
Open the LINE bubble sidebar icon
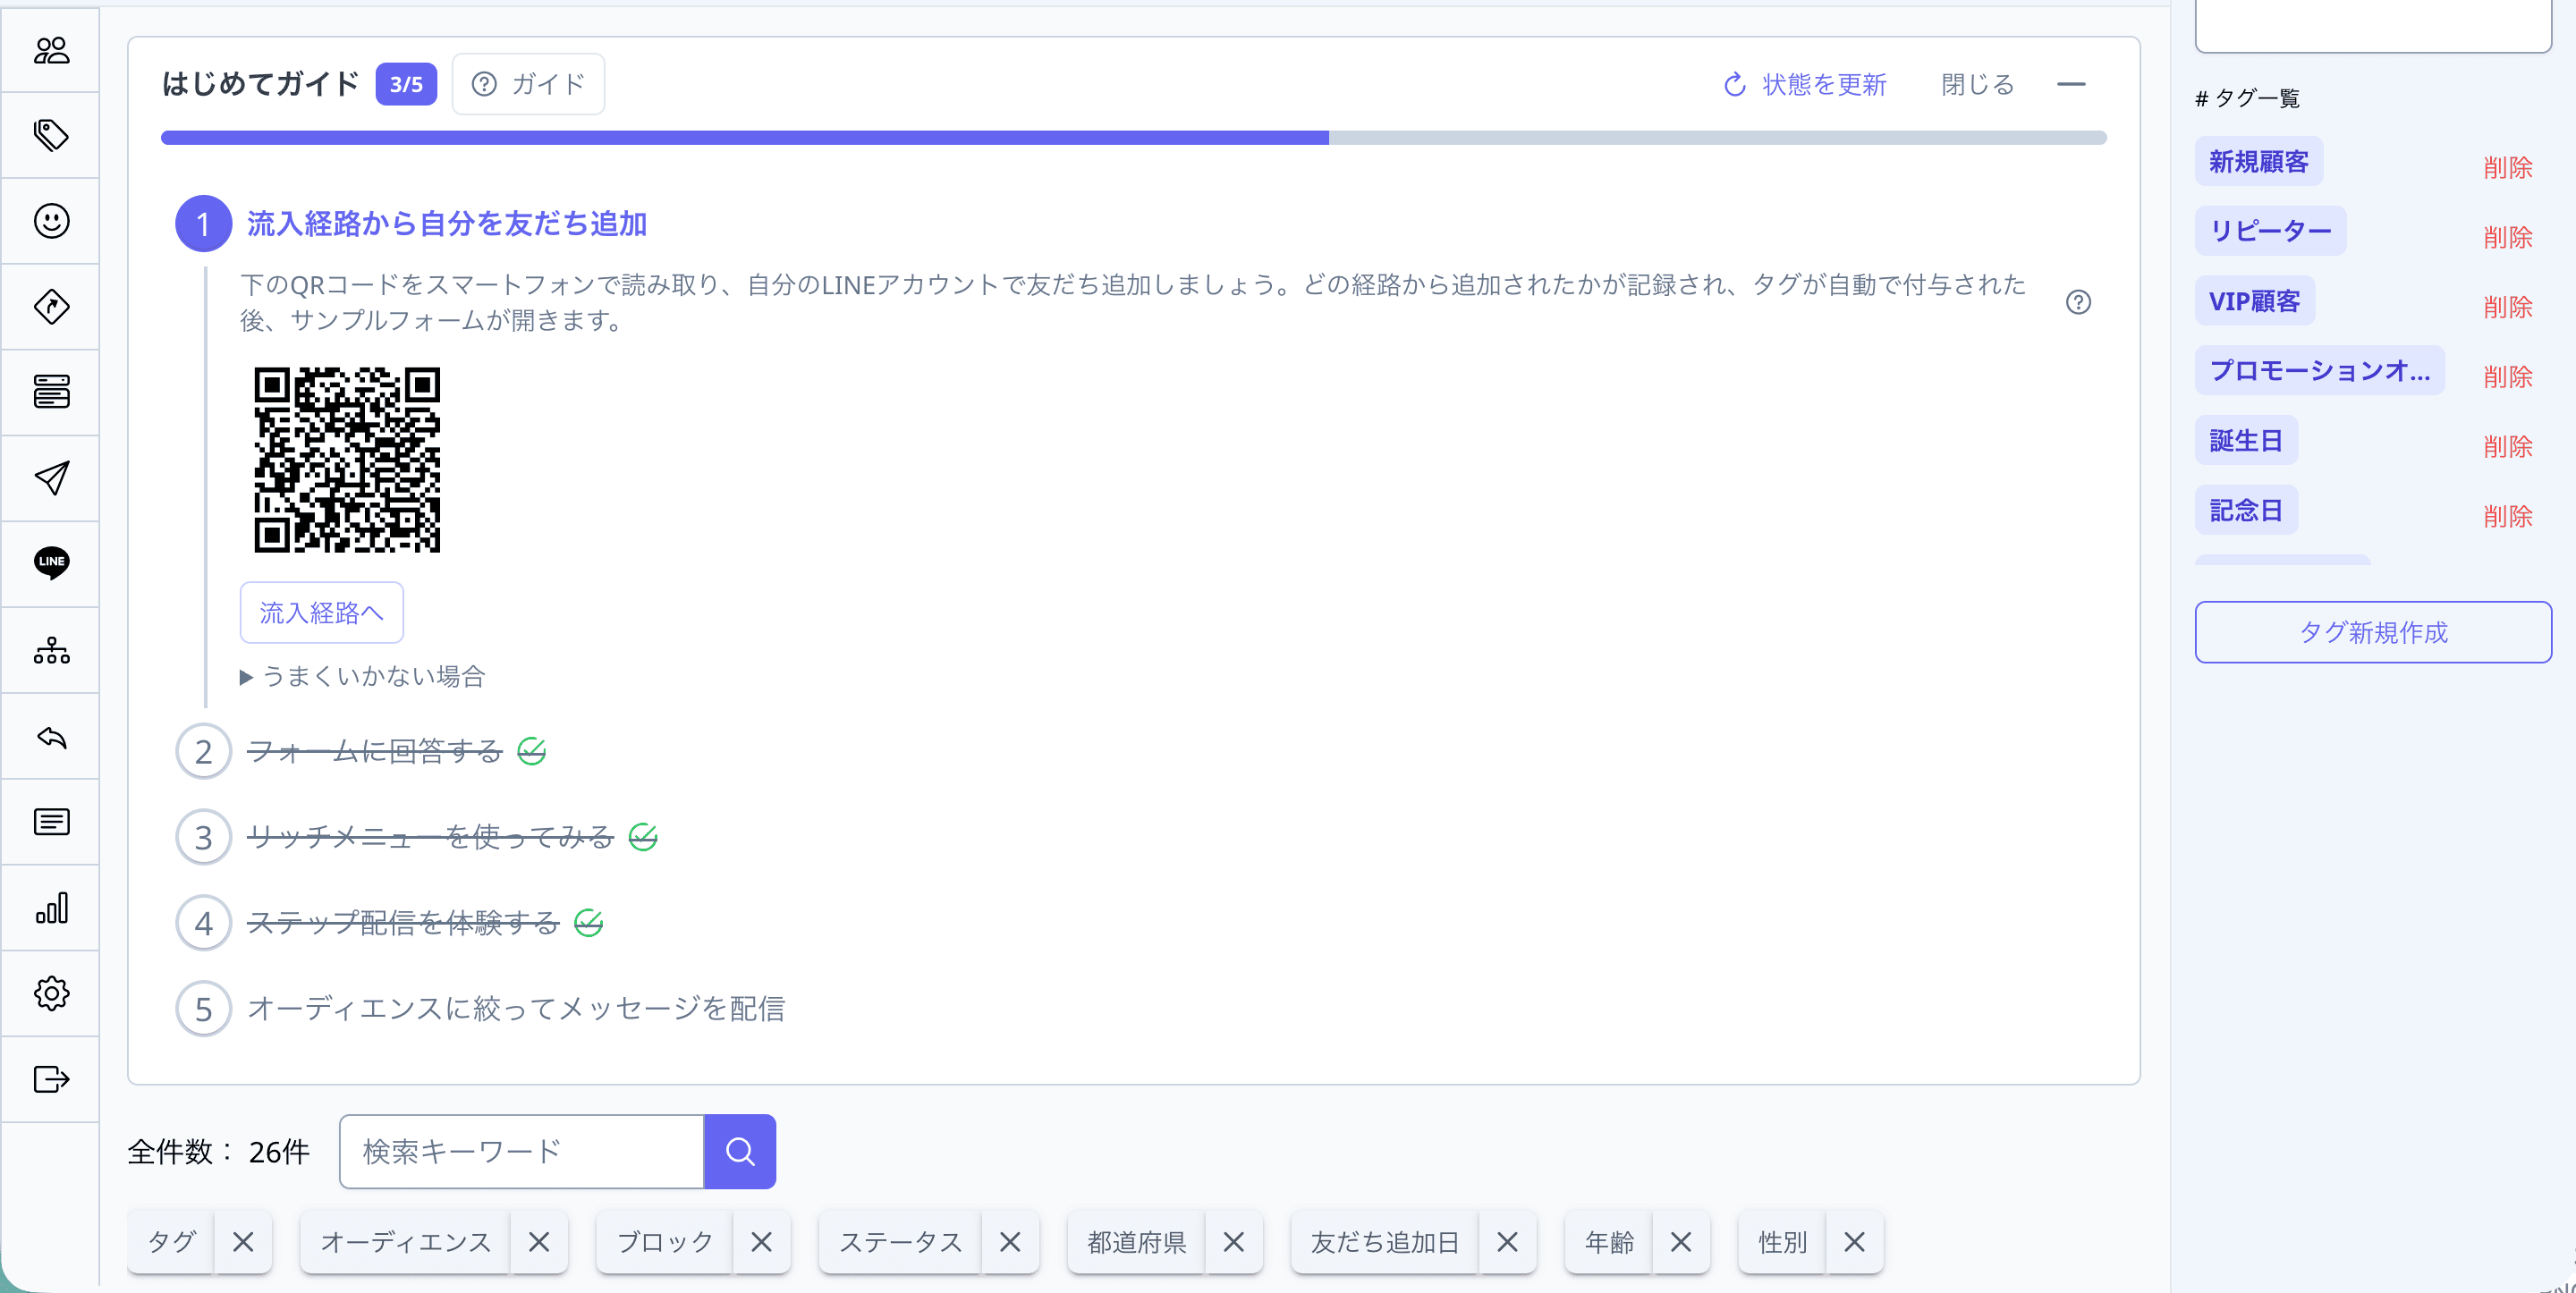coord(51,563)
